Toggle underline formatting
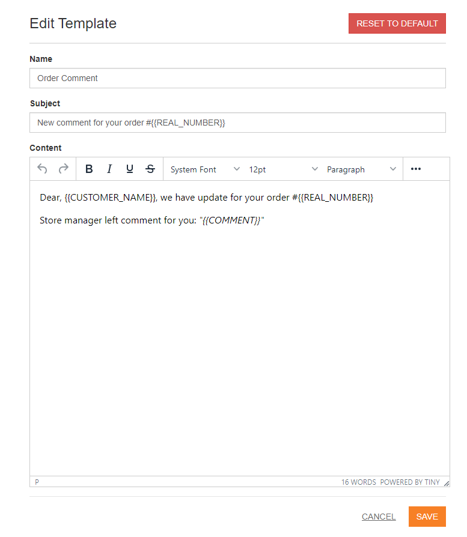Image resolution: width=467 pixels, height=537 pixels. (129, 169)
